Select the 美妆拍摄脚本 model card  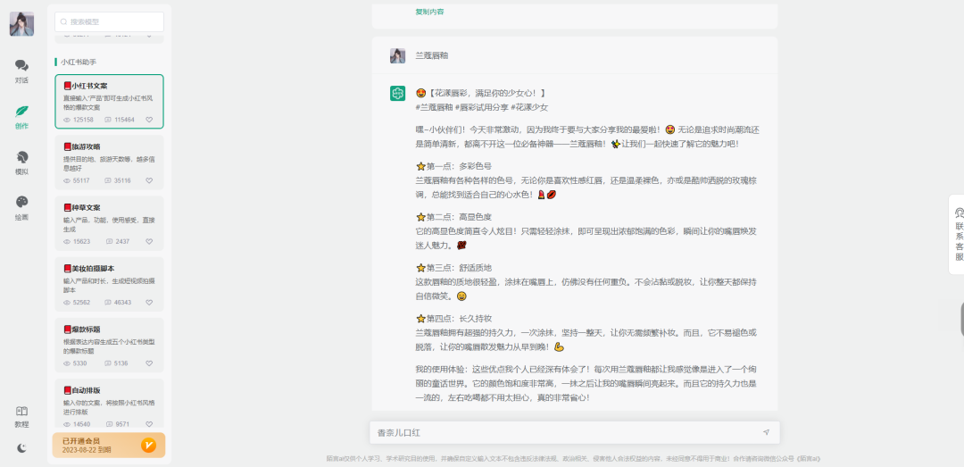point(110,284)
